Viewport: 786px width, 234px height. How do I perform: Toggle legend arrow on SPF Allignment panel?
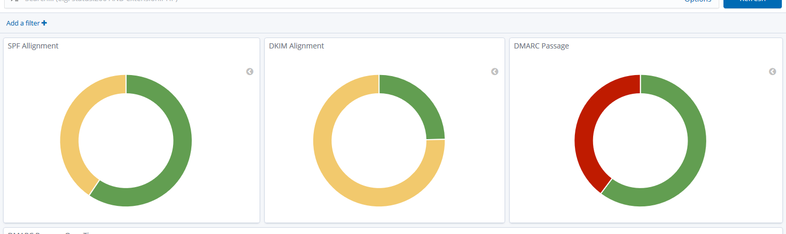point(250,72)
